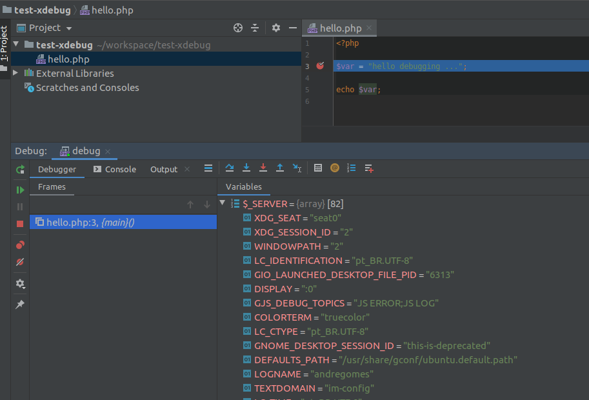Switch to the Output tab
Screen dimensions: 589x400
163,168
